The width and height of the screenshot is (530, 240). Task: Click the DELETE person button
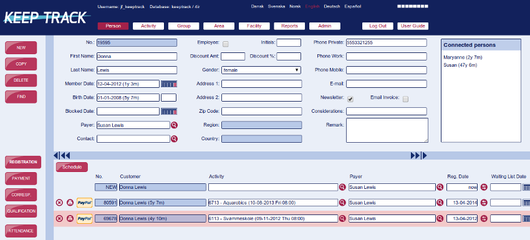21,80
